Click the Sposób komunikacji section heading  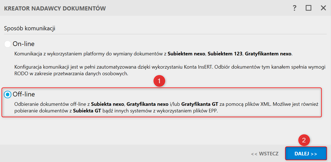pos(30,28)
